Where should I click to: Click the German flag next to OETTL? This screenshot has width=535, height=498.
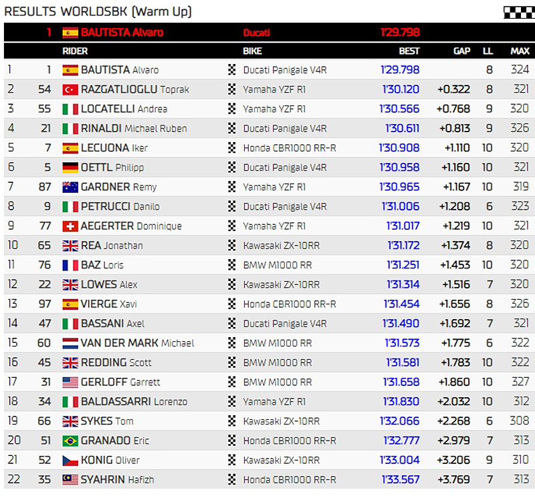70,168
